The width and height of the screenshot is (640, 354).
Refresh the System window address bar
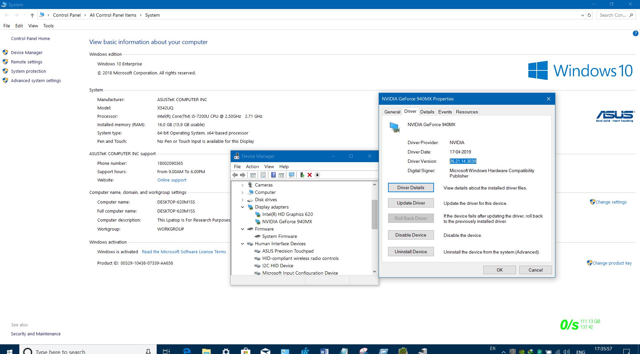[589, 15]
